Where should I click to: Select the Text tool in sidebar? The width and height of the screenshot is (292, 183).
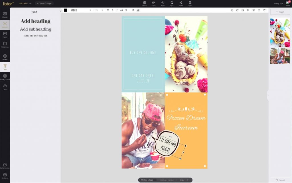(5, 67)
